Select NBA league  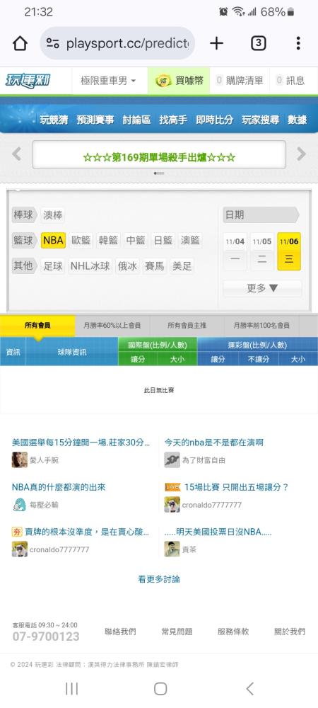[53, 240]
